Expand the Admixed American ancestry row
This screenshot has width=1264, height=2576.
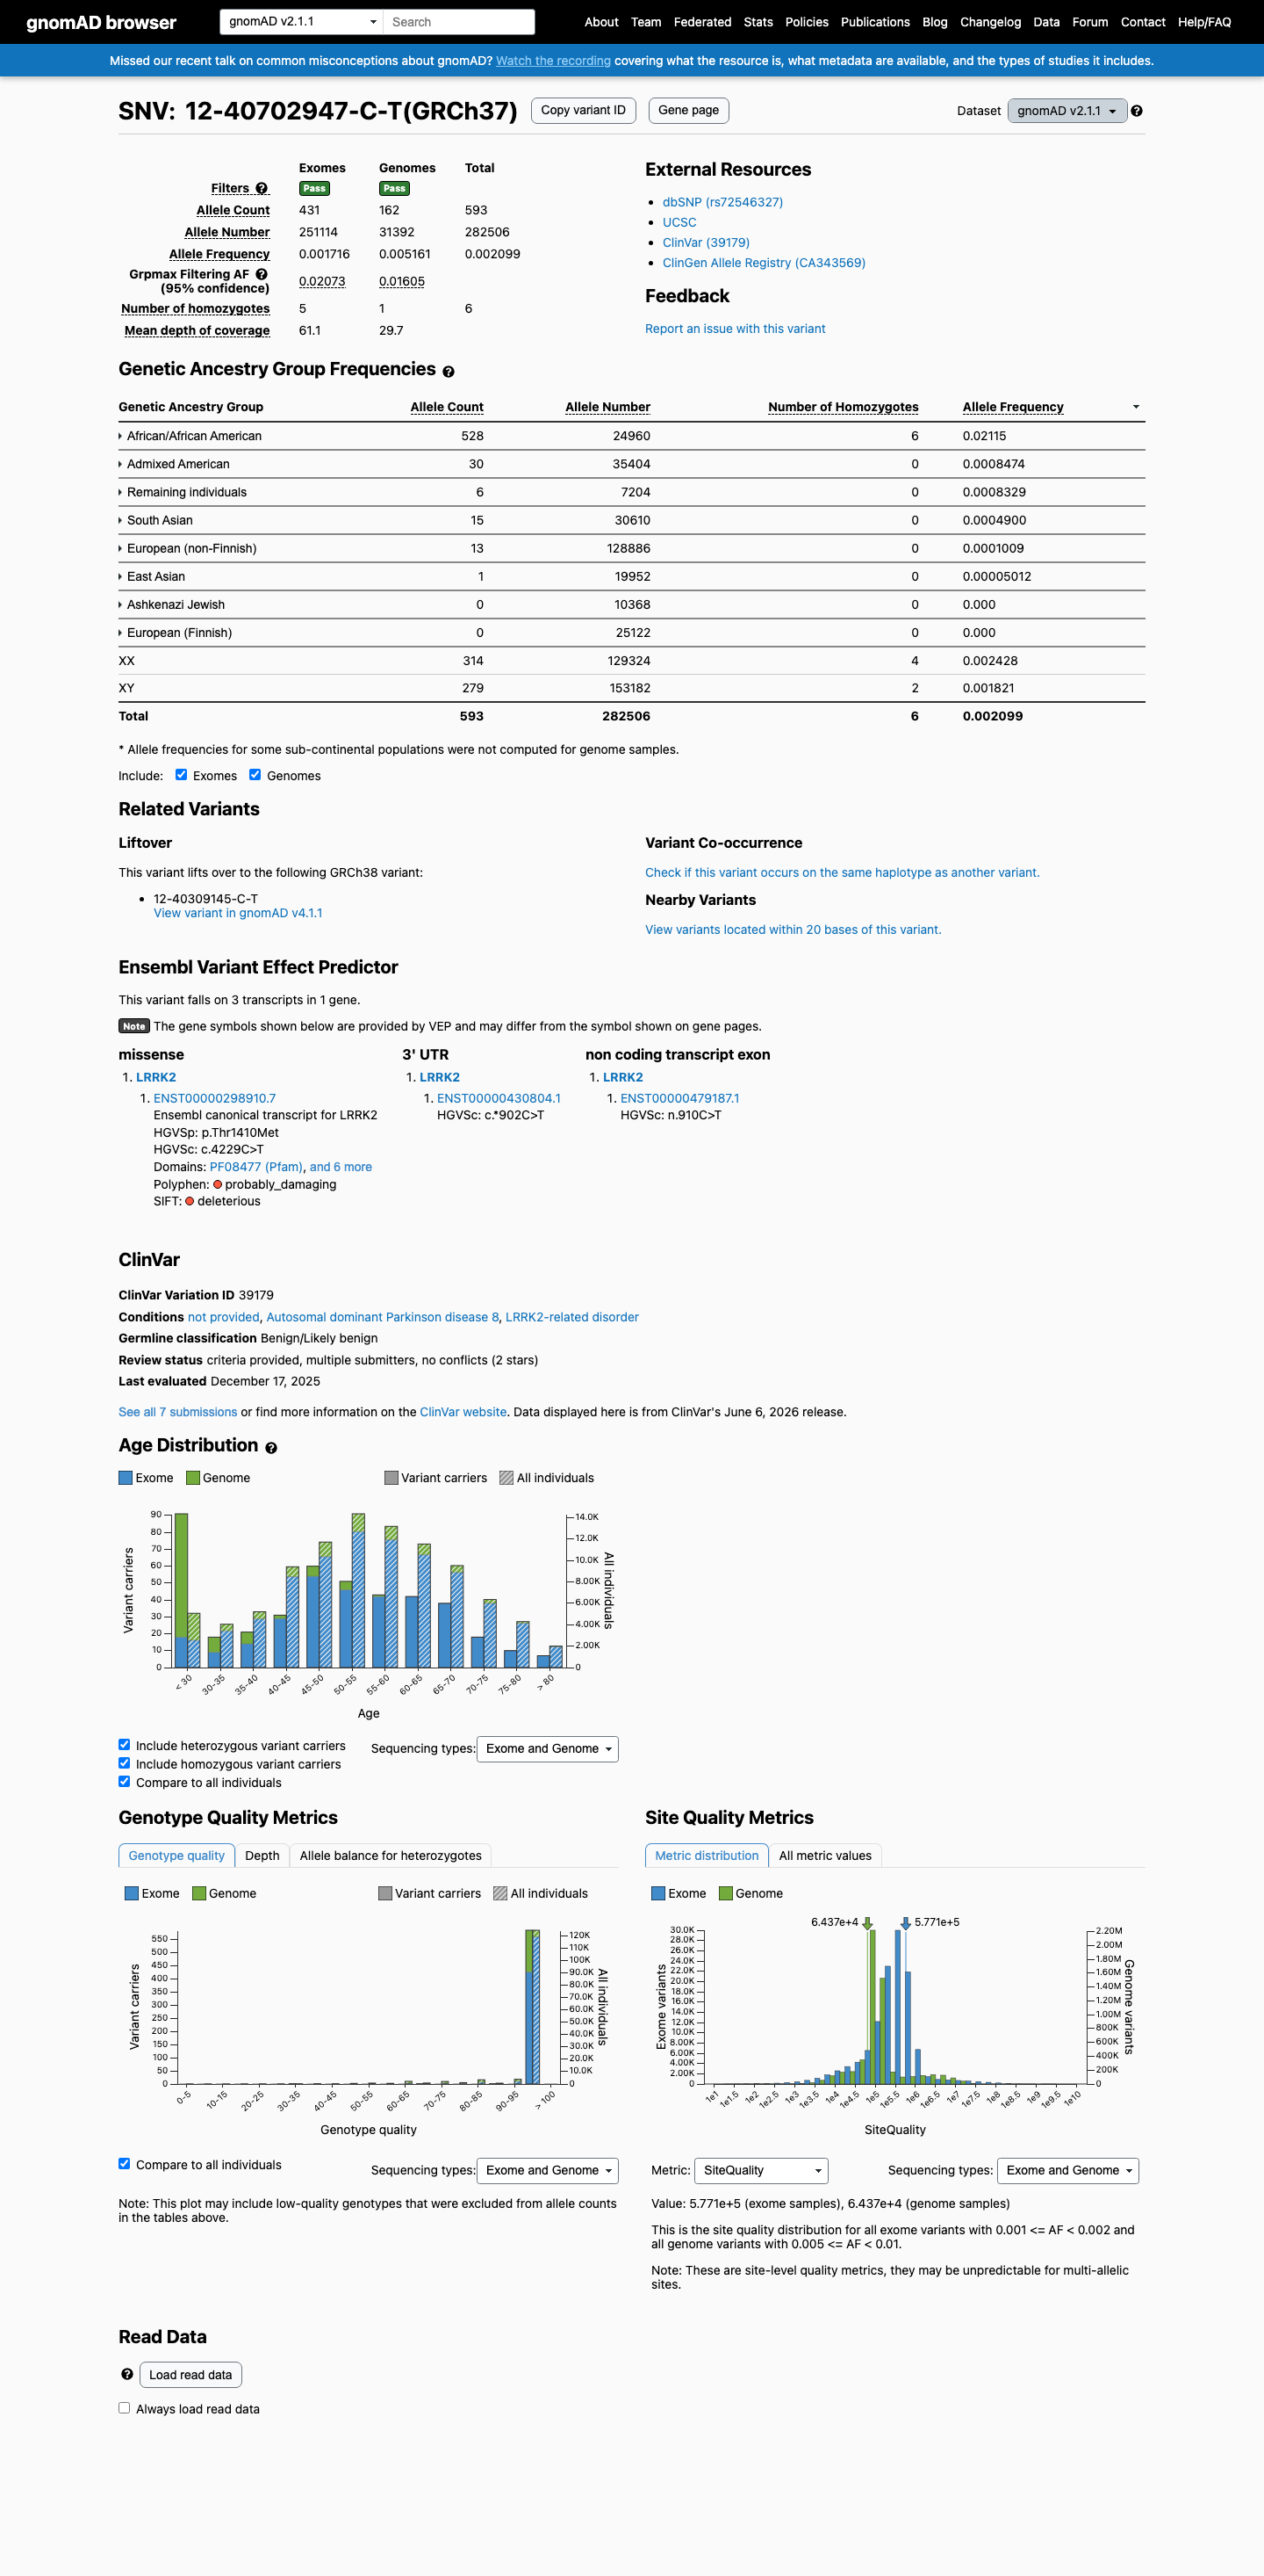pyautogui.click(x=174, y=464)
